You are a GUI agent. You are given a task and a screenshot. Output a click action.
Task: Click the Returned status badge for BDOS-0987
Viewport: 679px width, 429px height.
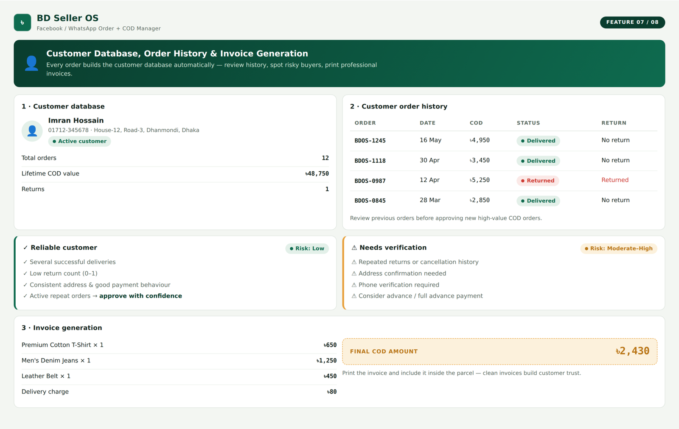(538, 181)
